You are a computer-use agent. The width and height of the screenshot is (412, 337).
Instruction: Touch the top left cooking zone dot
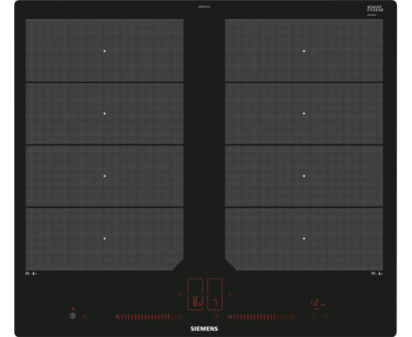(x=105, y=51)
